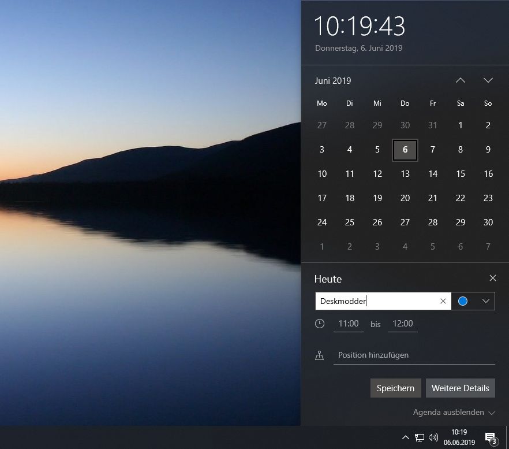Show hidden tray icons
The image size is (509, 449).
405,437
